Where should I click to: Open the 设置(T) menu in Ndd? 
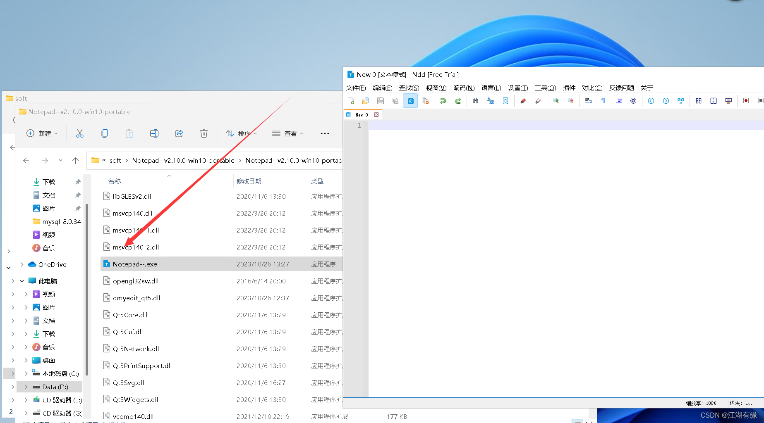pyautogui.click(x=518, y=88)
